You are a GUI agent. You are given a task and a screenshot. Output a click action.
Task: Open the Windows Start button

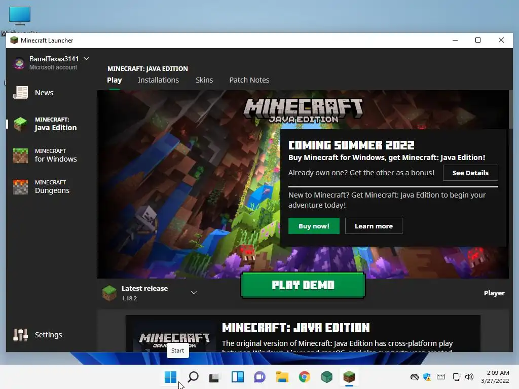click(x=170, y=377)
